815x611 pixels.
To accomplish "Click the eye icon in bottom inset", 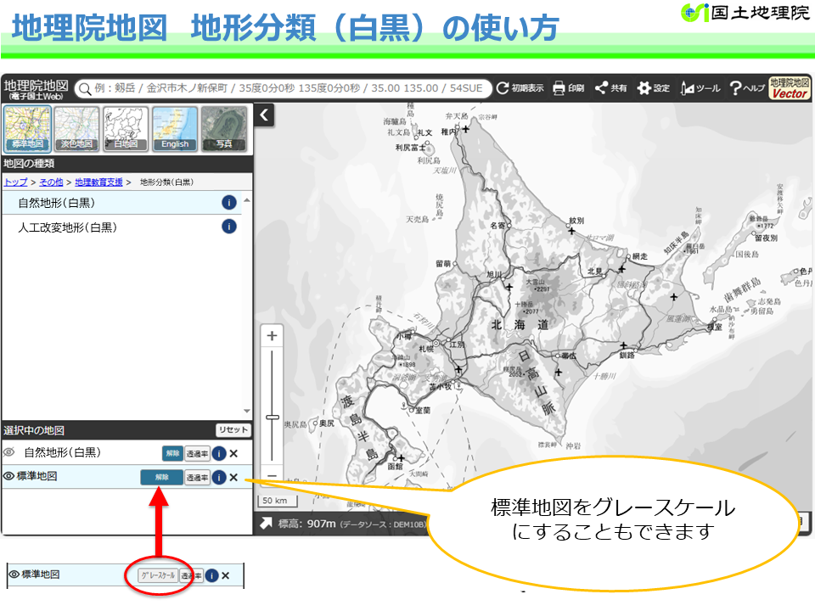I will 14,575.
